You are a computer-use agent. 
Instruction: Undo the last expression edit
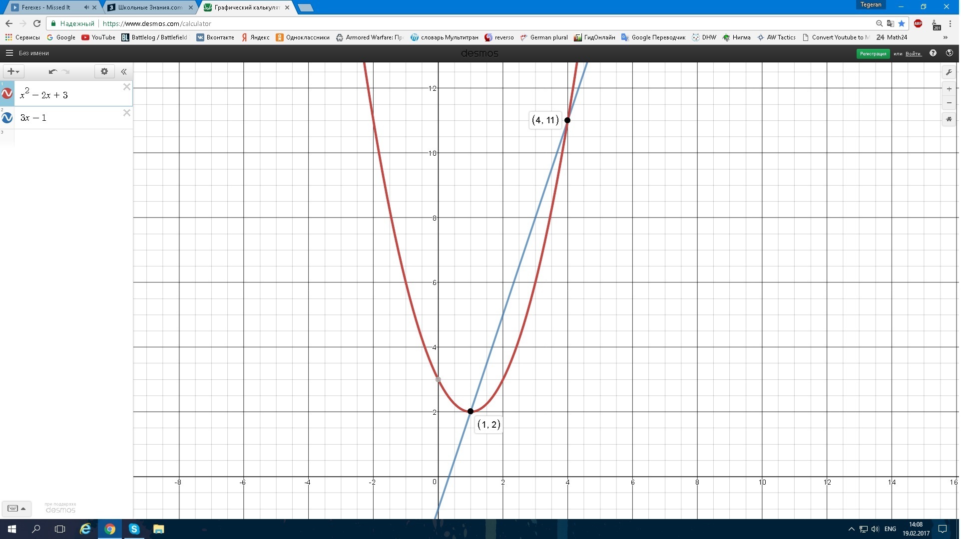[x=52, y=71]
